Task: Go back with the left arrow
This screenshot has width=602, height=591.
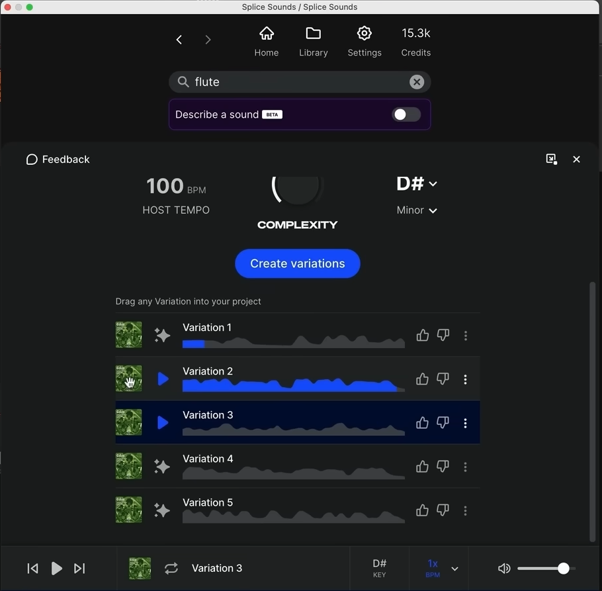Action: pos(179,40)
